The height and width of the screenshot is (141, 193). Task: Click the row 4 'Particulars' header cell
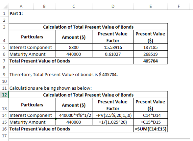pos(32,37)
